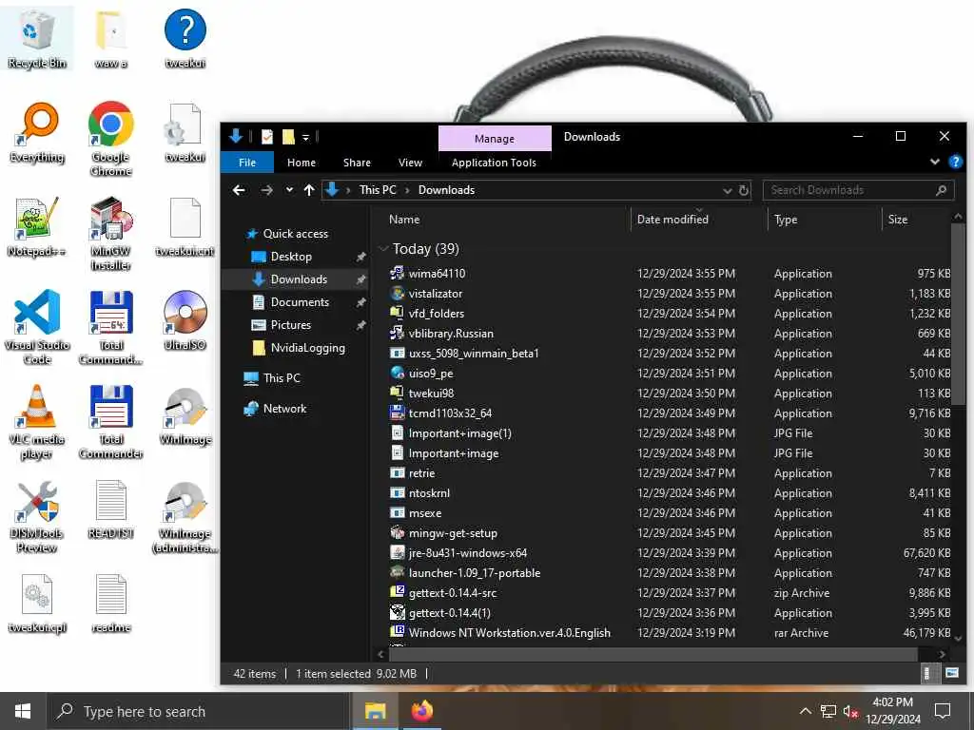Open the Total Commander desktop shortcut
This screenshot has width=974, height=730.
tap(110, 422)
